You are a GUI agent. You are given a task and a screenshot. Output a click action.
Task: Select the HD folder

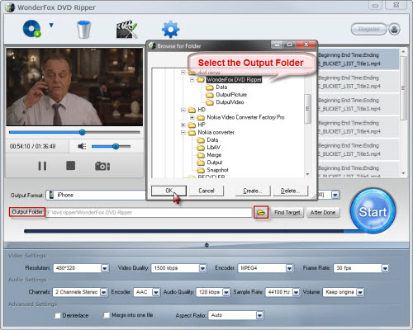pyautogui.click(x=202, y=110)
